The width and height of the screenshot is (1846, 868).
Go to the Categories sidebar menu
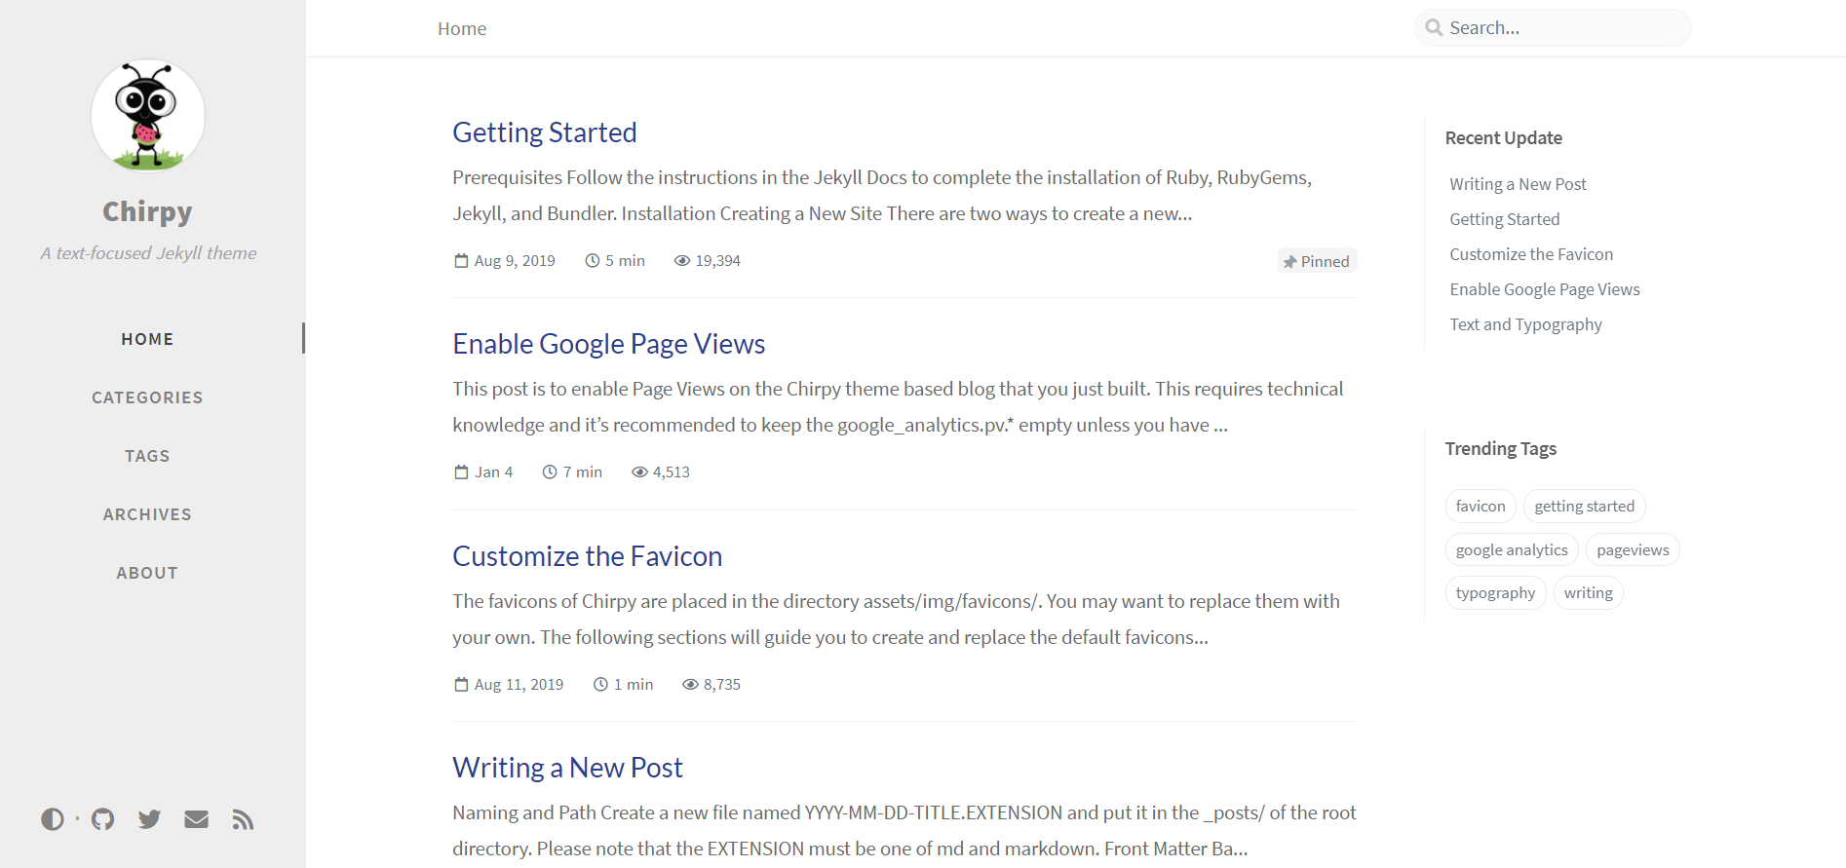click(x=147, y=397)
